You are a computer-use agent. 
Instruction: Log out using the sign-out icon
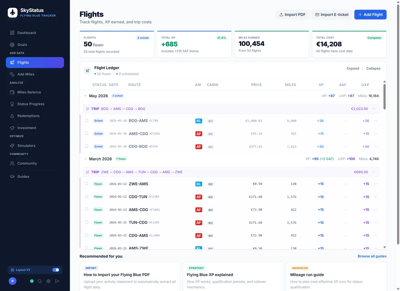tap(57, 281)
